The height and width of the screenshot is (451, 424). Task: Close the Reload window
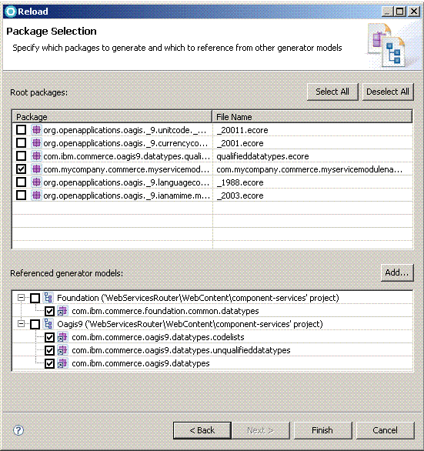(x=414, y=12)
